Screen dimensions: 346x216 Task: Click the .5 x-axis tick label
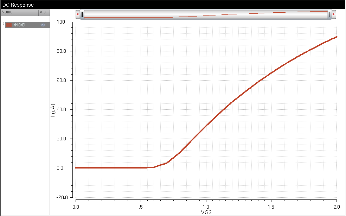(141, 207)
